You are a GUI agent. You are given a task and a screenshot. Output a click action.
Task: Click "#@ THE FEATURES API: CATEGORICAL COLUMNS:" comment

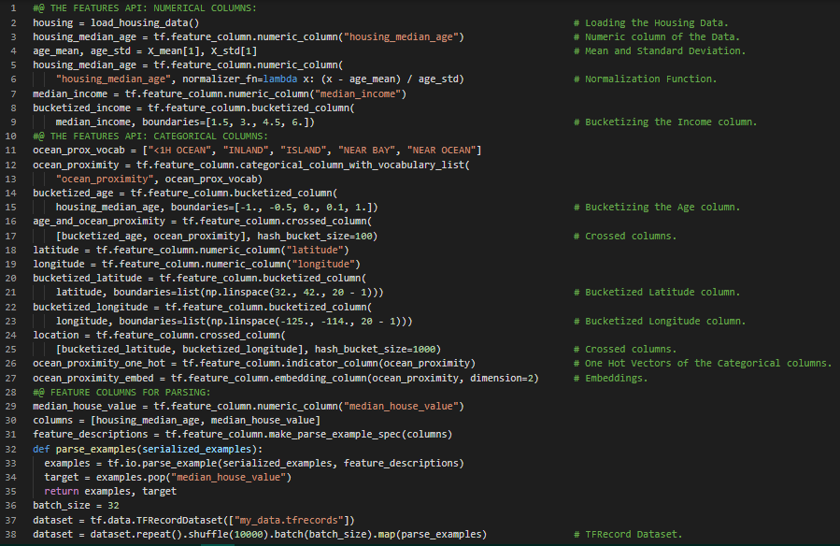(149, 136)
